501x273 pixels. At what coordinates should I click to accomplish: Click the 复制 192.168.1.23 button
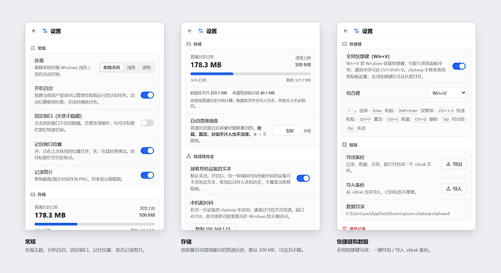coord(213,227)
